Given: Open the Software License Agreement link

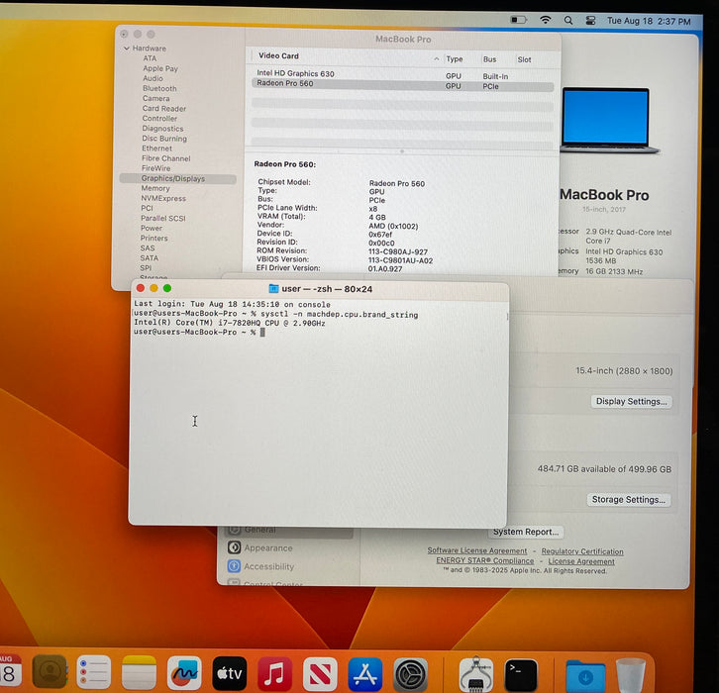Looking at the screenshot, I should (477, 550).
